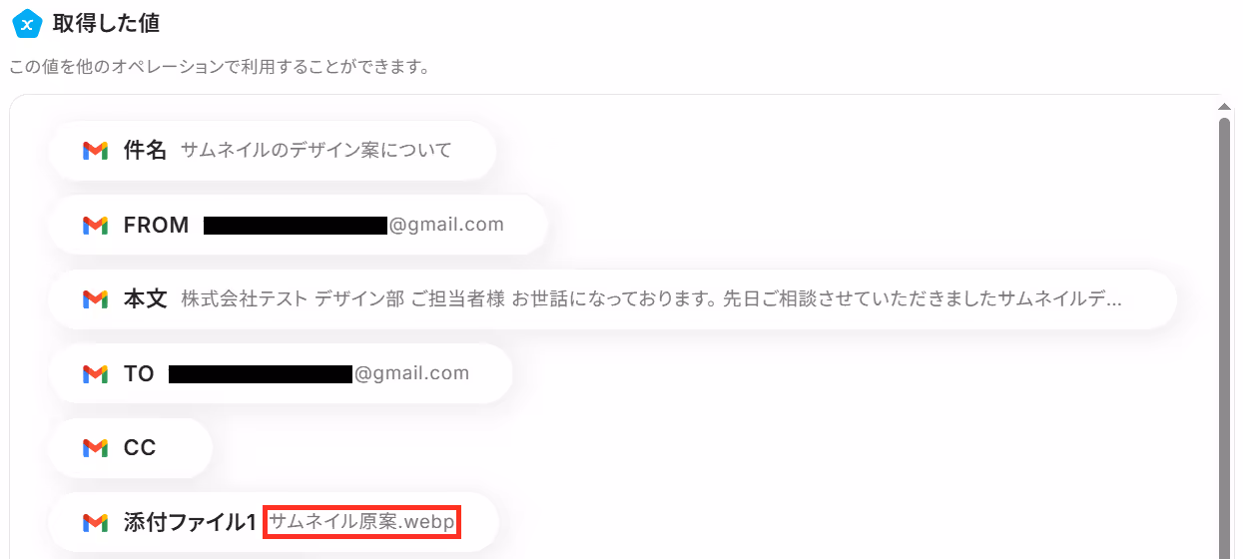Click the Gmail icon in the 件名 chip
The height and width of the screenshot is (559, 1243).
pyautogui.click(x=95, y=151)
